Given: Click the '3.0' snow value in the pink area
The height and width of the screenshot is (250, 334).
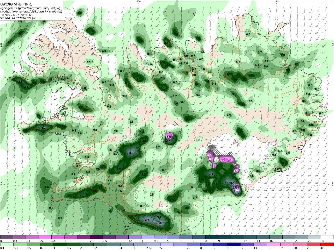Looking at the screenshot, I should pyautogui.click(x=168, y=137).
